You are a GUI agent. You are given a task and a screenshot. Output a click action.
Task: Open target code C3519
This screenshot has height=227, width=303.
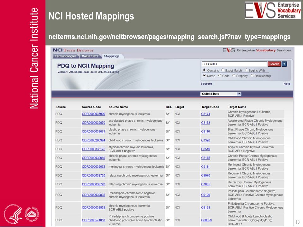tap(205, 149)
